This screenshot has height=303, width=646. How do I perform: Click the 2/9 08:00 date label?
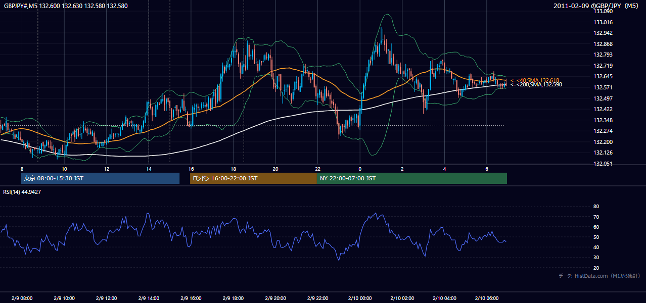click(22, 298)
